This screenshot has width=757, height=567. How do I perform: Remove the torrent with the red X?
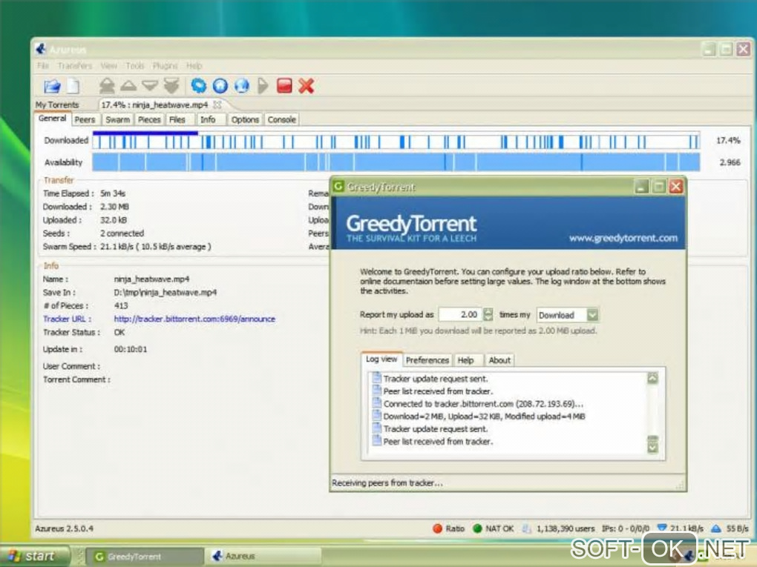click(x=306, y=86)
